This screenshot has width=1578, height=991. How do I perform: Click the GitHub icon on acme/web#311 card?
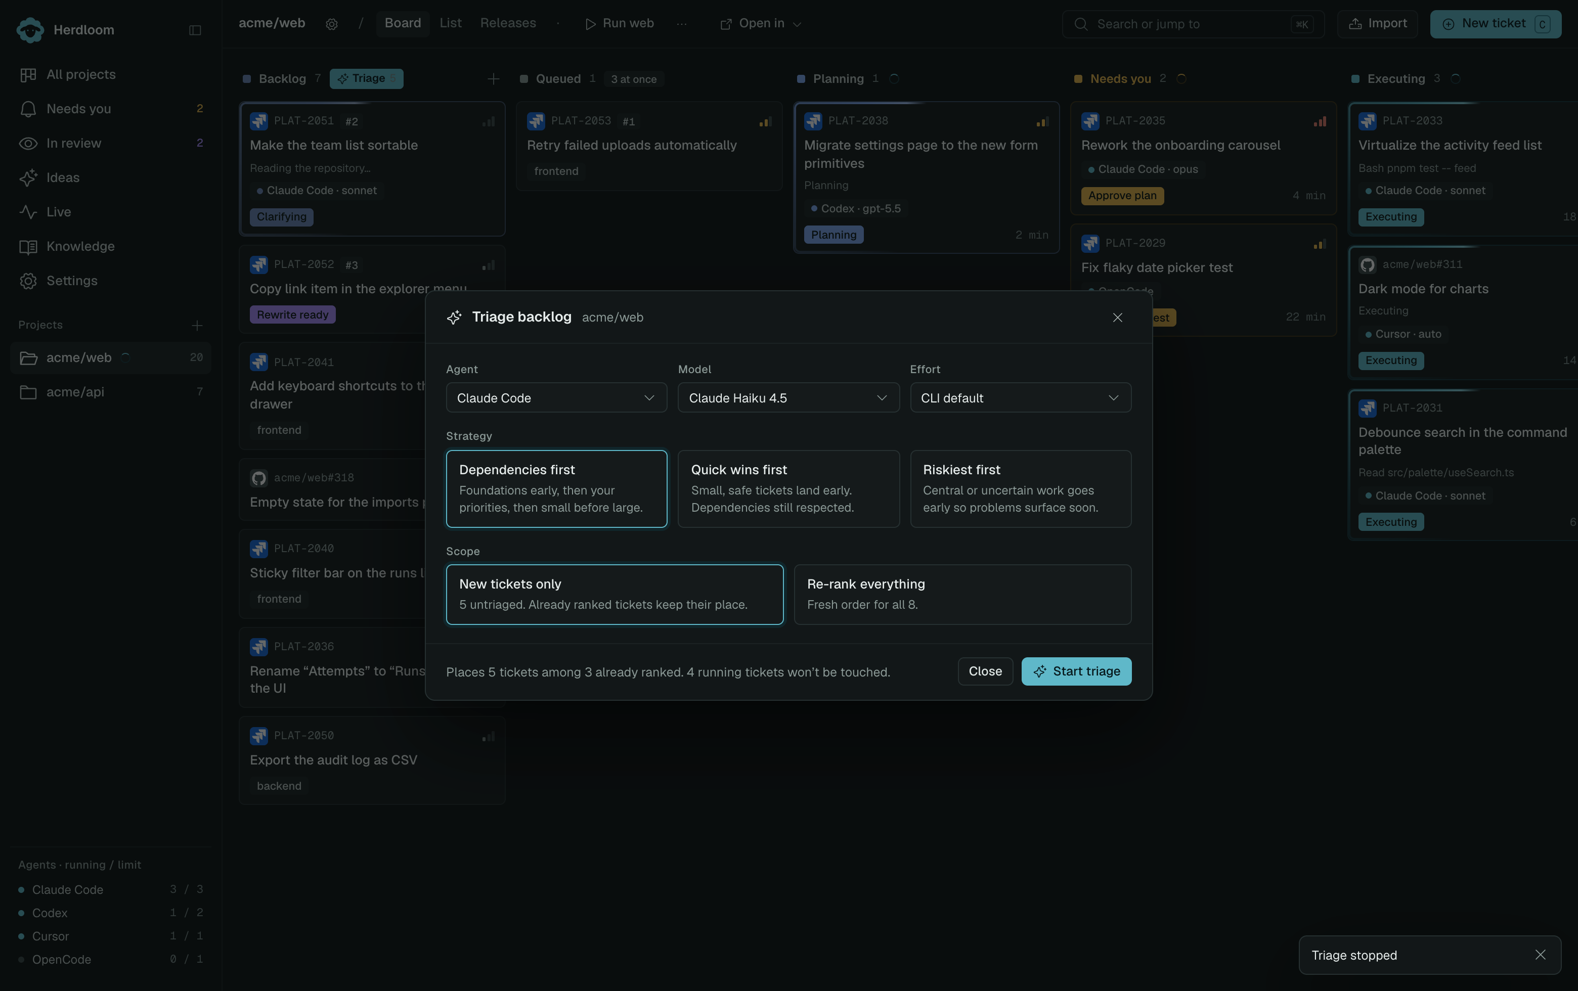1367,264
